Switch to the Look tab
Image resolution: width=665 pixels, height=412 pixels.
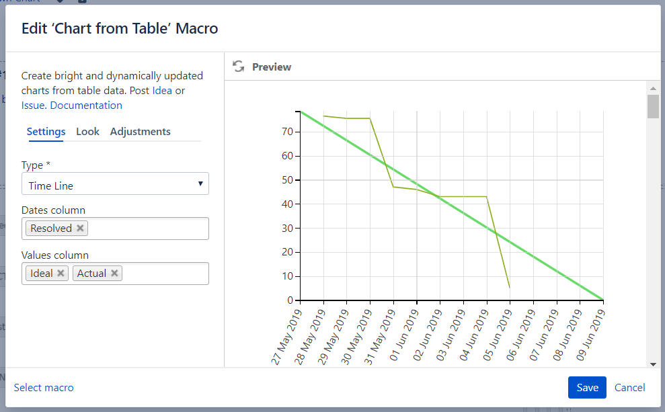[87, 132]
